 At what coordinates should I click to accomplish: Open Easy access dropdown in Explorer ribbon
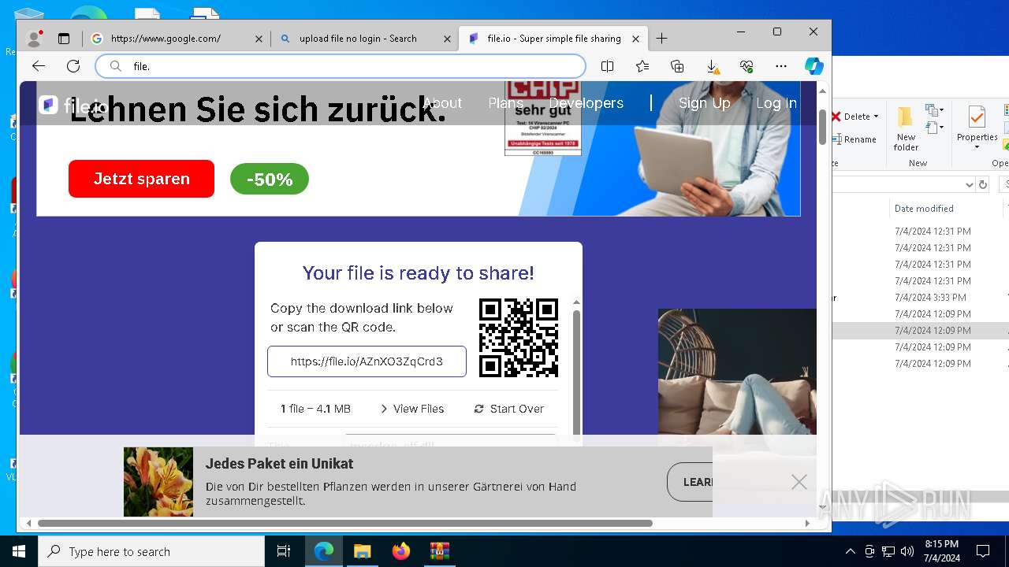(x=935, y=128)
